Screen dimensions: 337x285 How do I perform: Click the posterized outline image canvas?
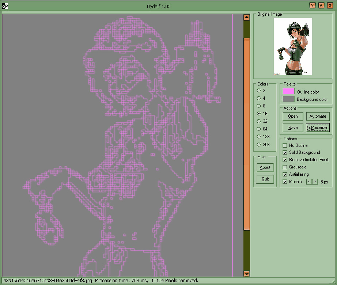coord(123,145)
